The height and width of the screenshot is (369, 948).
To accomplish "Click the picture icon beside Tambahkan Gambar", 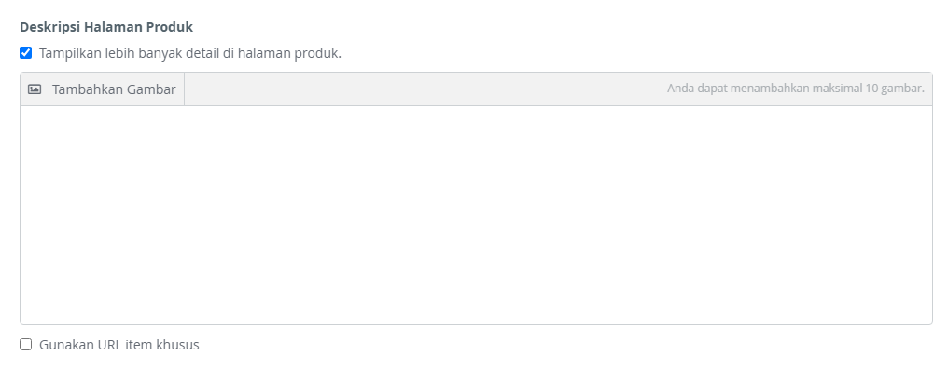I will click(x=35, y=89).
